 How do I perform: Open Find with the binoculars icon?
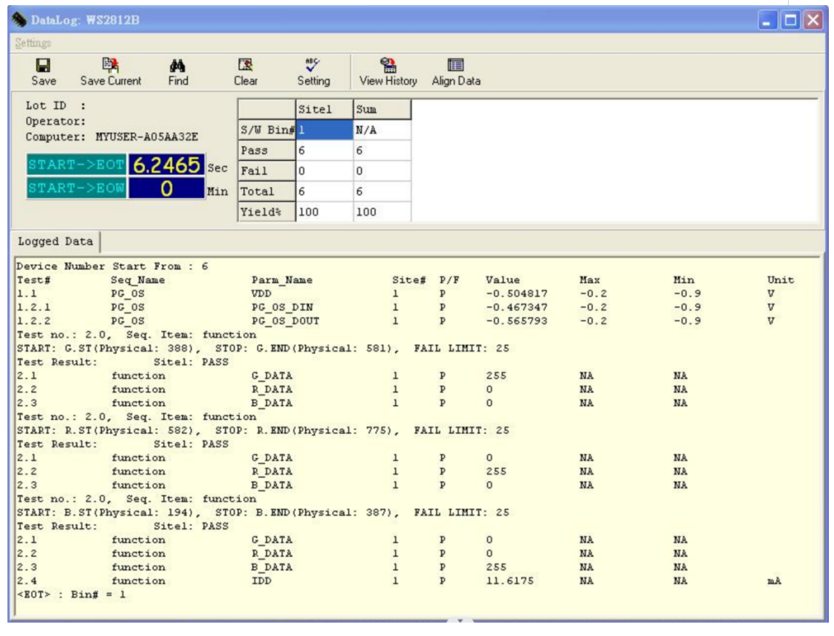tap(178, 65)
